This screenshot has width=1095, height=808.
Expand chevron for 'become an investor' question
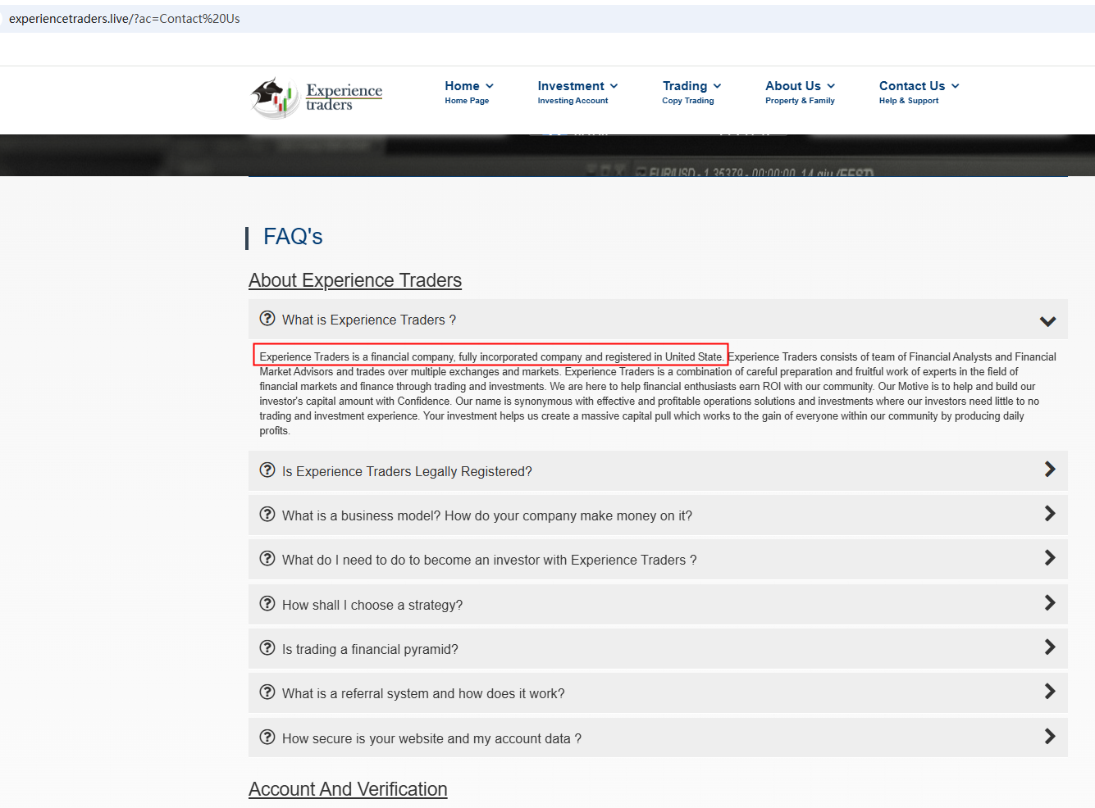coord(1050,558)
